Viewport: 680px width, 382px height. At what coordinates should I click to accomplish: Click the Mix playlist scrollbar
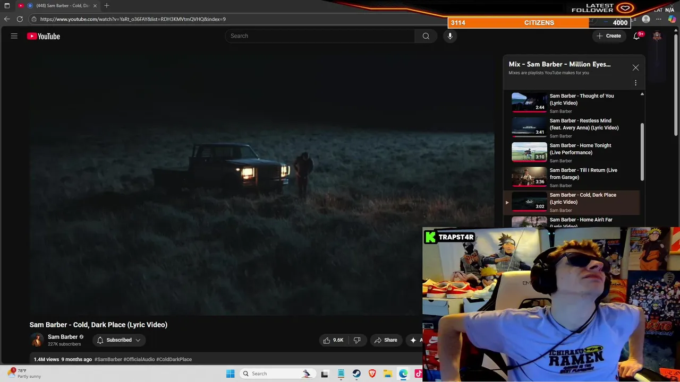tap(642, 151)
